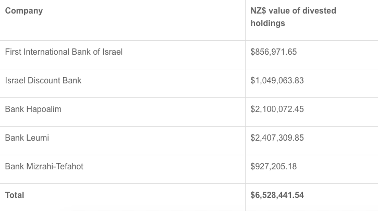Click the total $6,528,441.54 figure

pyautogui.click(x=277, y=195)
